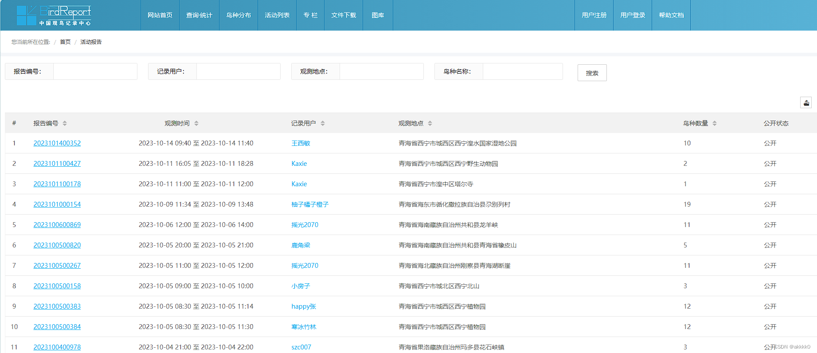Select location 青海省西宁市湟中区塔尔寺

coord(436,184)
